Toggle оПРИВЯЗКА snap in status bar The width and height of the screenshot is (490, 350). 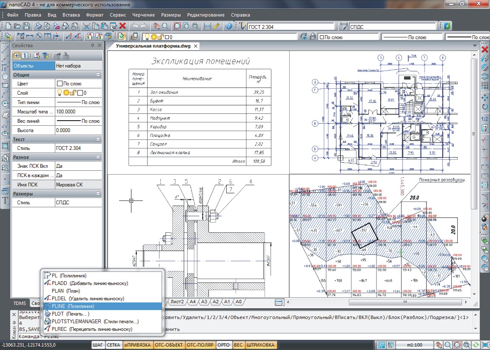[137, 345]
